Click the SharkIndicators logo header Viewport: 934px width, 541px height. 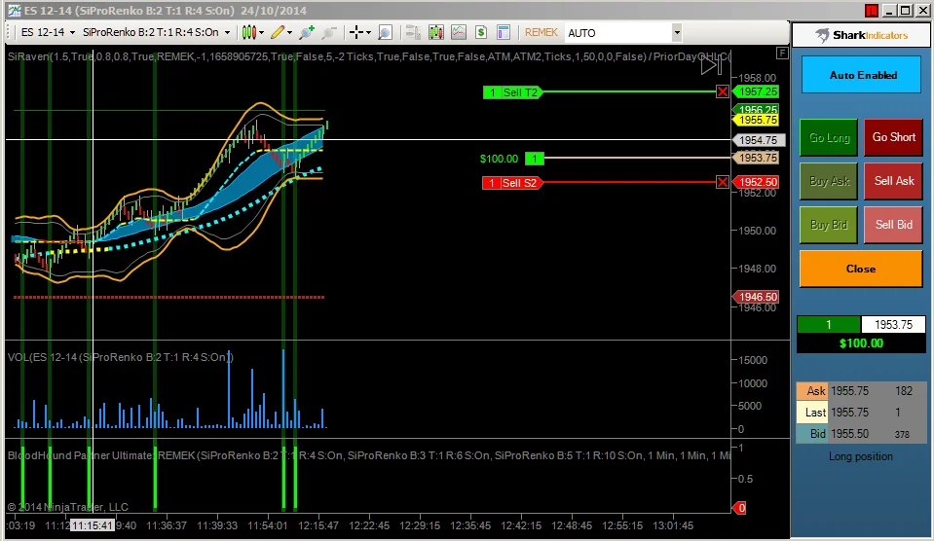point(861,35)
